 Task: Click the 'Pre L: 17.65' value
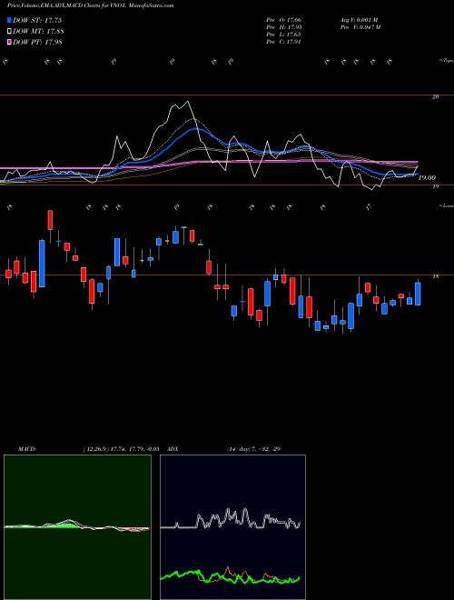point(284,35)
